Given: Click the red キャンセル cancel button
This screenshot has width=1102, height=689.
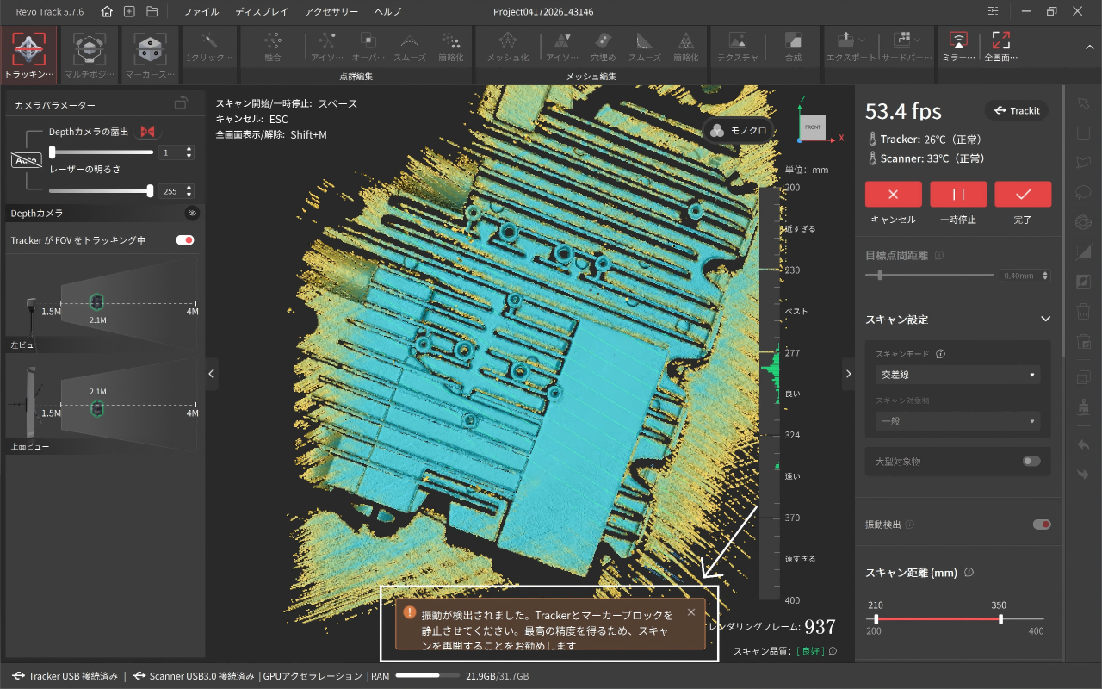Looking at the screenshot, I should pos(893,195).
